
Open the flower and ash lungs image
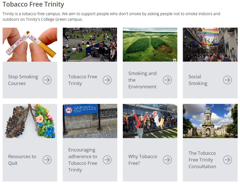point(30,121)
